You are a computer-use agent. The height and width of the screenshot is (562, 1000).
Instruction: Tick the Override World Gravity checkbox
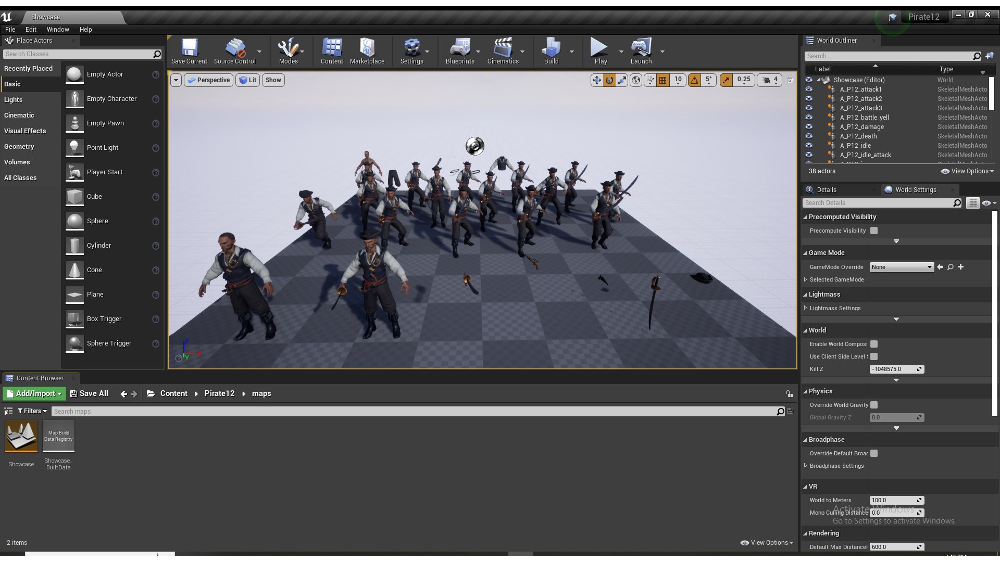click(x=874, y=405)
